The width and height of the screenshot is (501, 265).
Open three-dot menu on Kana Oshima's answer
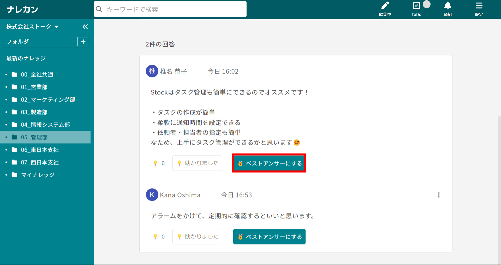pyautogui.click(x=439, y=195)
